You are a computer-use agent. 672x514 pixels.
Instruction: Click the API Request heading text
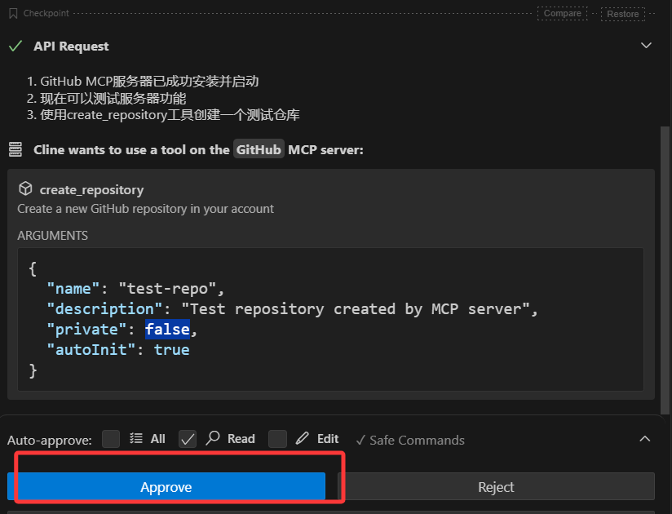[x=71, y=46]
